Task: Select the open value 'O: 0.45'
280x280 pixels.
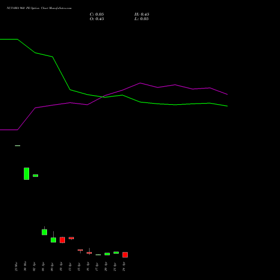Action: coord(97,19)
